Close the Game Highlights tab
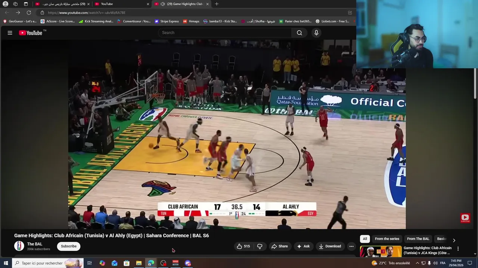 tap(207, 4)
